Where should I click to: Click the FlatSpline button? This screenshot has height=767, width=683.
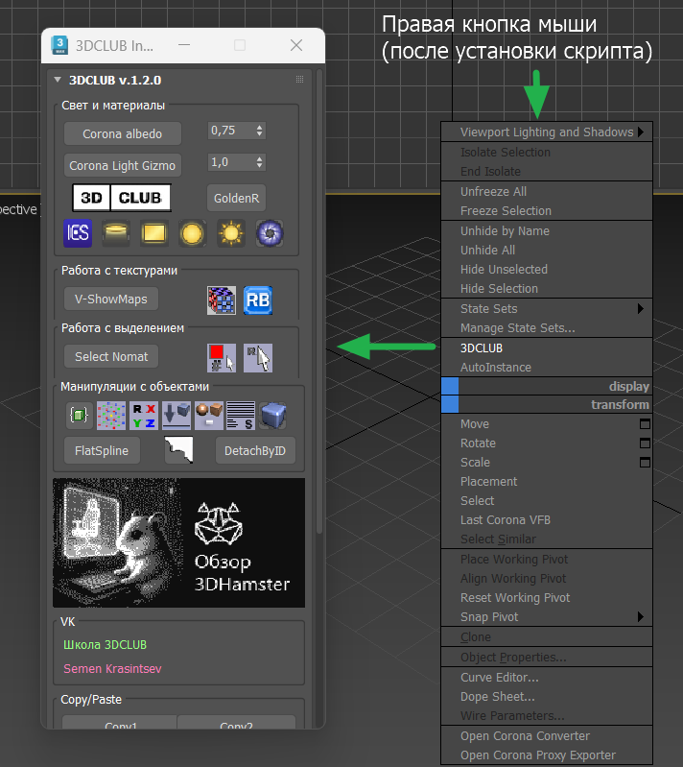(102, 450)
